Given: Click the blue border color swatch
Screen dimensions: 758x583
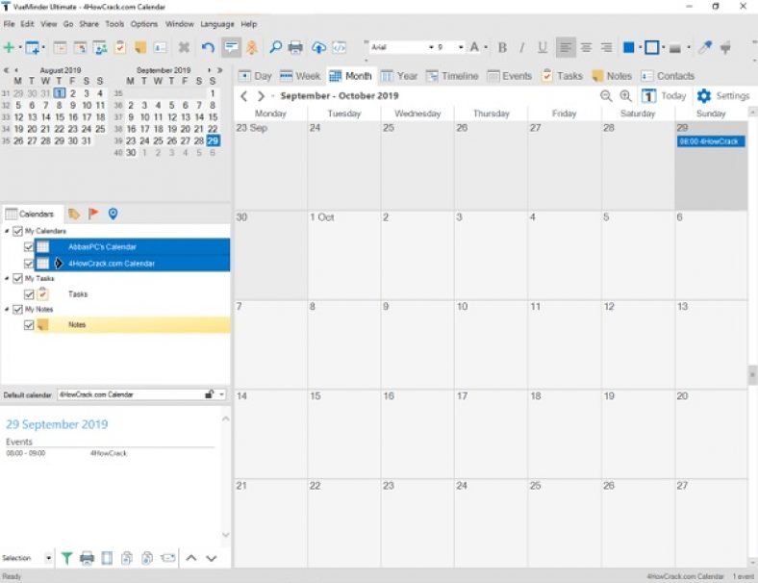Looking at the screenshot, I should [x=651, y=47].
